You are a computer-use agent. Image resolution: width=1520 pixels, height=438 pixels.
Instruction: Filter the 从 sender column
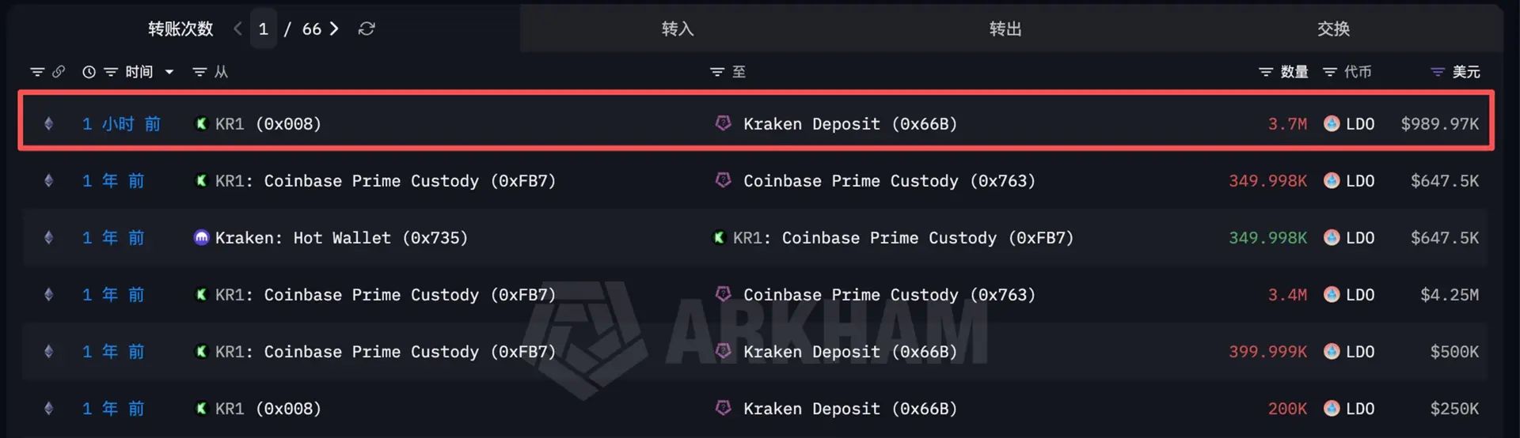coord(199,72)
